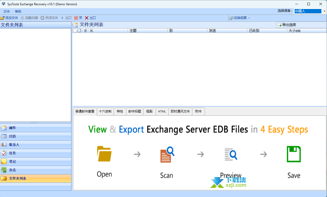The width and height of the screenshot is (327, 197).
Task: Click the 导出选择 button
Action: pyautogui.click(x=287, y=25)
